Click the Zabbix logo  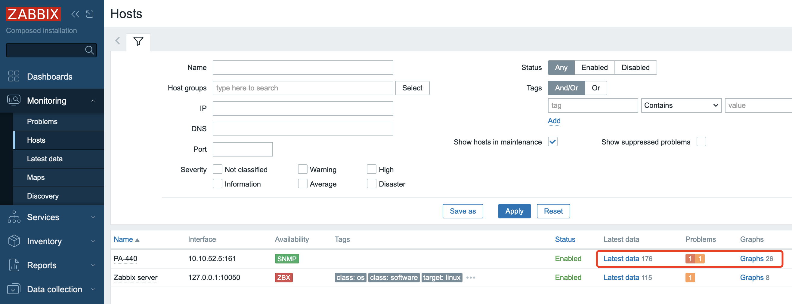(33, 14)
